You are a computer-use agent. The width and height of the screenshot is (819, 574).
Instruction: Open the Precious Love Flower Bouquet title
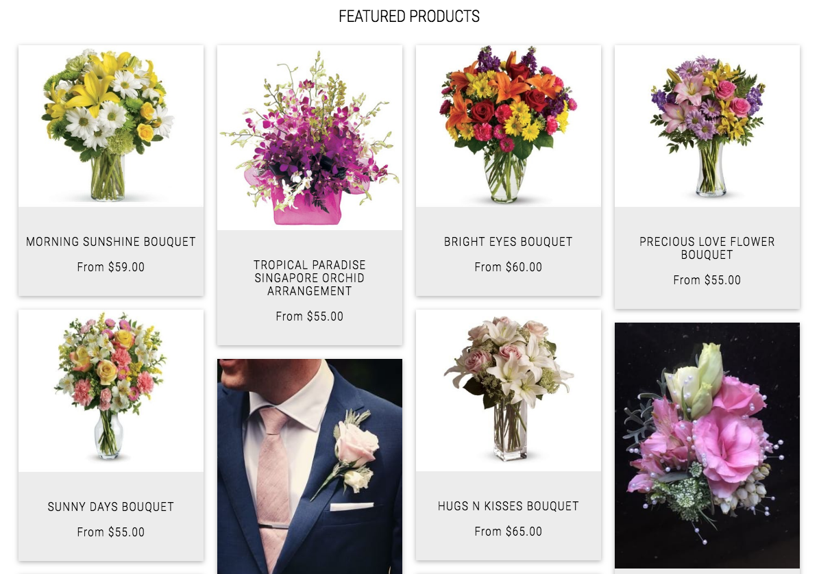pos(707,249)
